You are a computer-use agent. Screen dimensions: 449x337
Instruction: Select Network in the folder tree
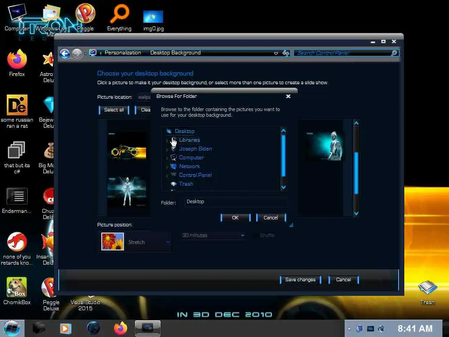(189, 166)
